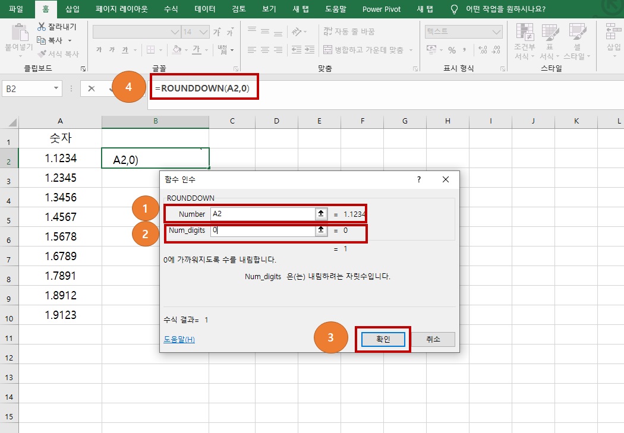Toggle underline 가 formatting
The width and height of the screenshot is (624, 433).
125,50
